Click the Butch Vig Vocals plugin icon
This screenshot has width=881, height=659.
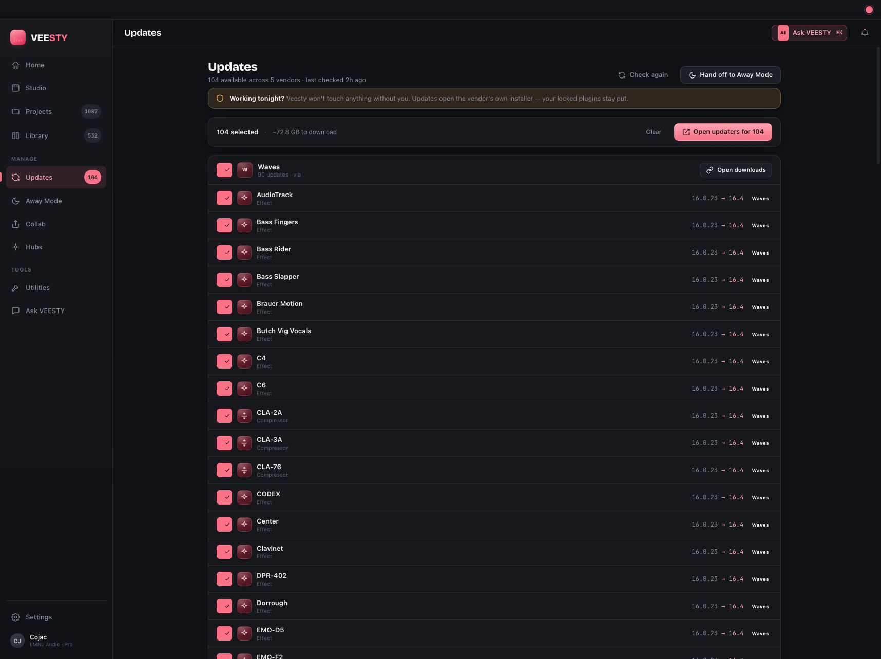(244, 334)
